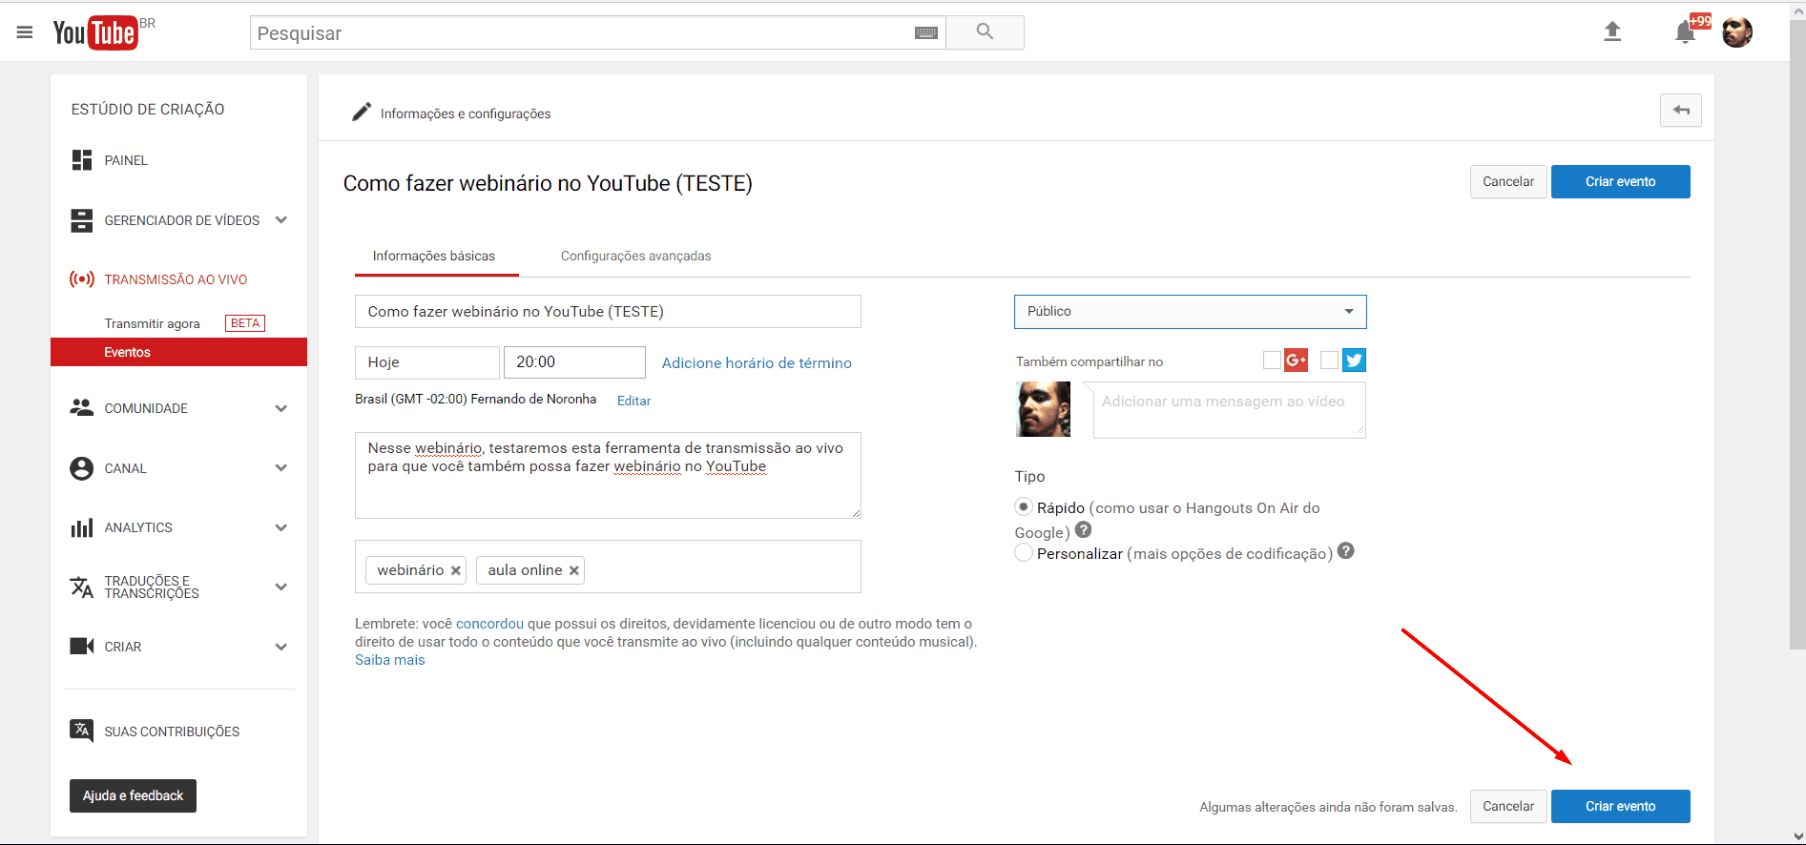Click the event description text area
Screen dimensions: 1806x845
[x=608, y=475]
